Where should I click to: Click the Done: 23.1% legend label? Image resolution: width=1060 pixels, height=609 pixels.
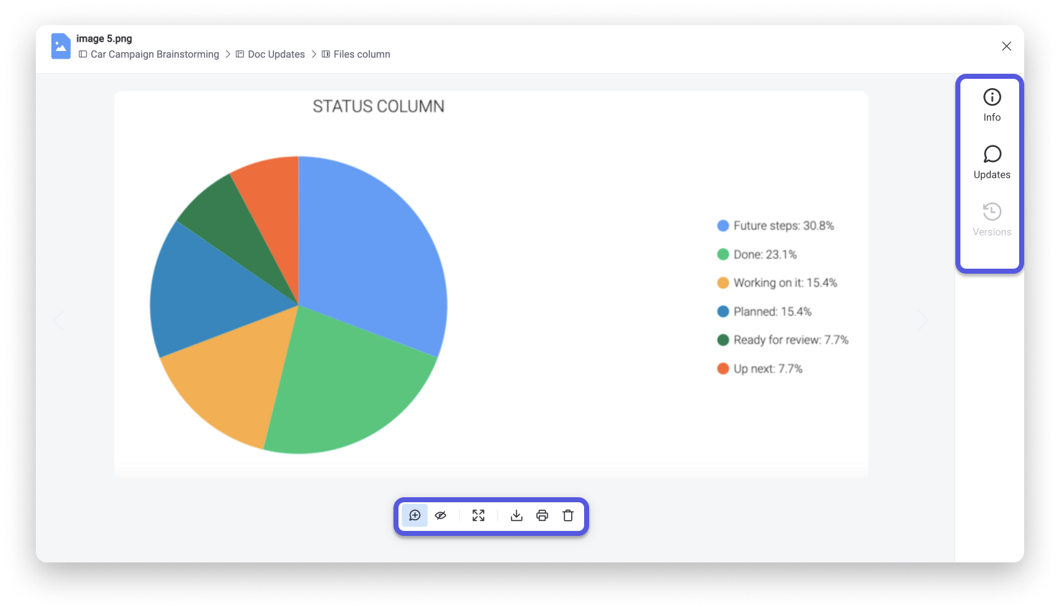point(765,254)
